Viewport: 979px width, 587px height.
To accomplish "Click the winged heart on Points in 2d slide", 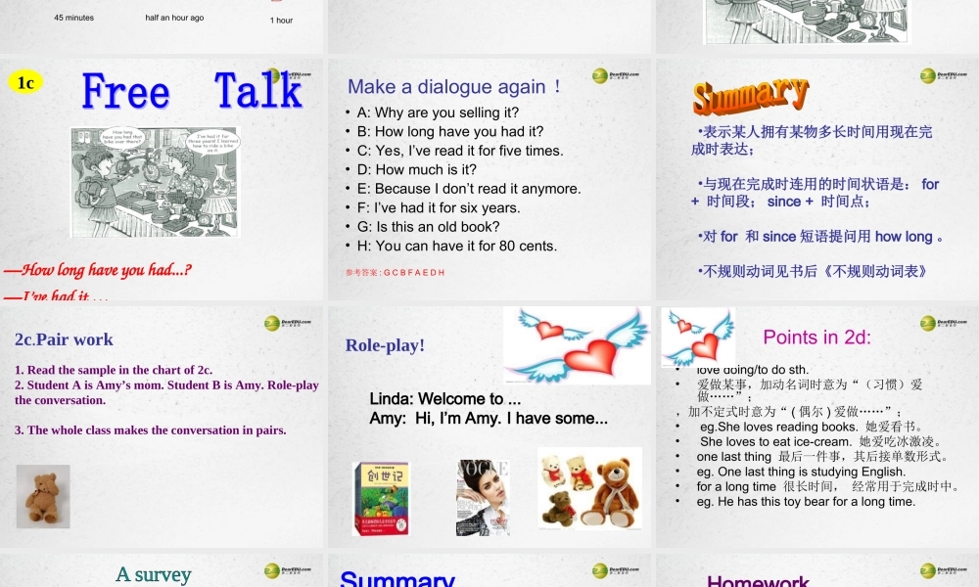I will pos(698,337).
